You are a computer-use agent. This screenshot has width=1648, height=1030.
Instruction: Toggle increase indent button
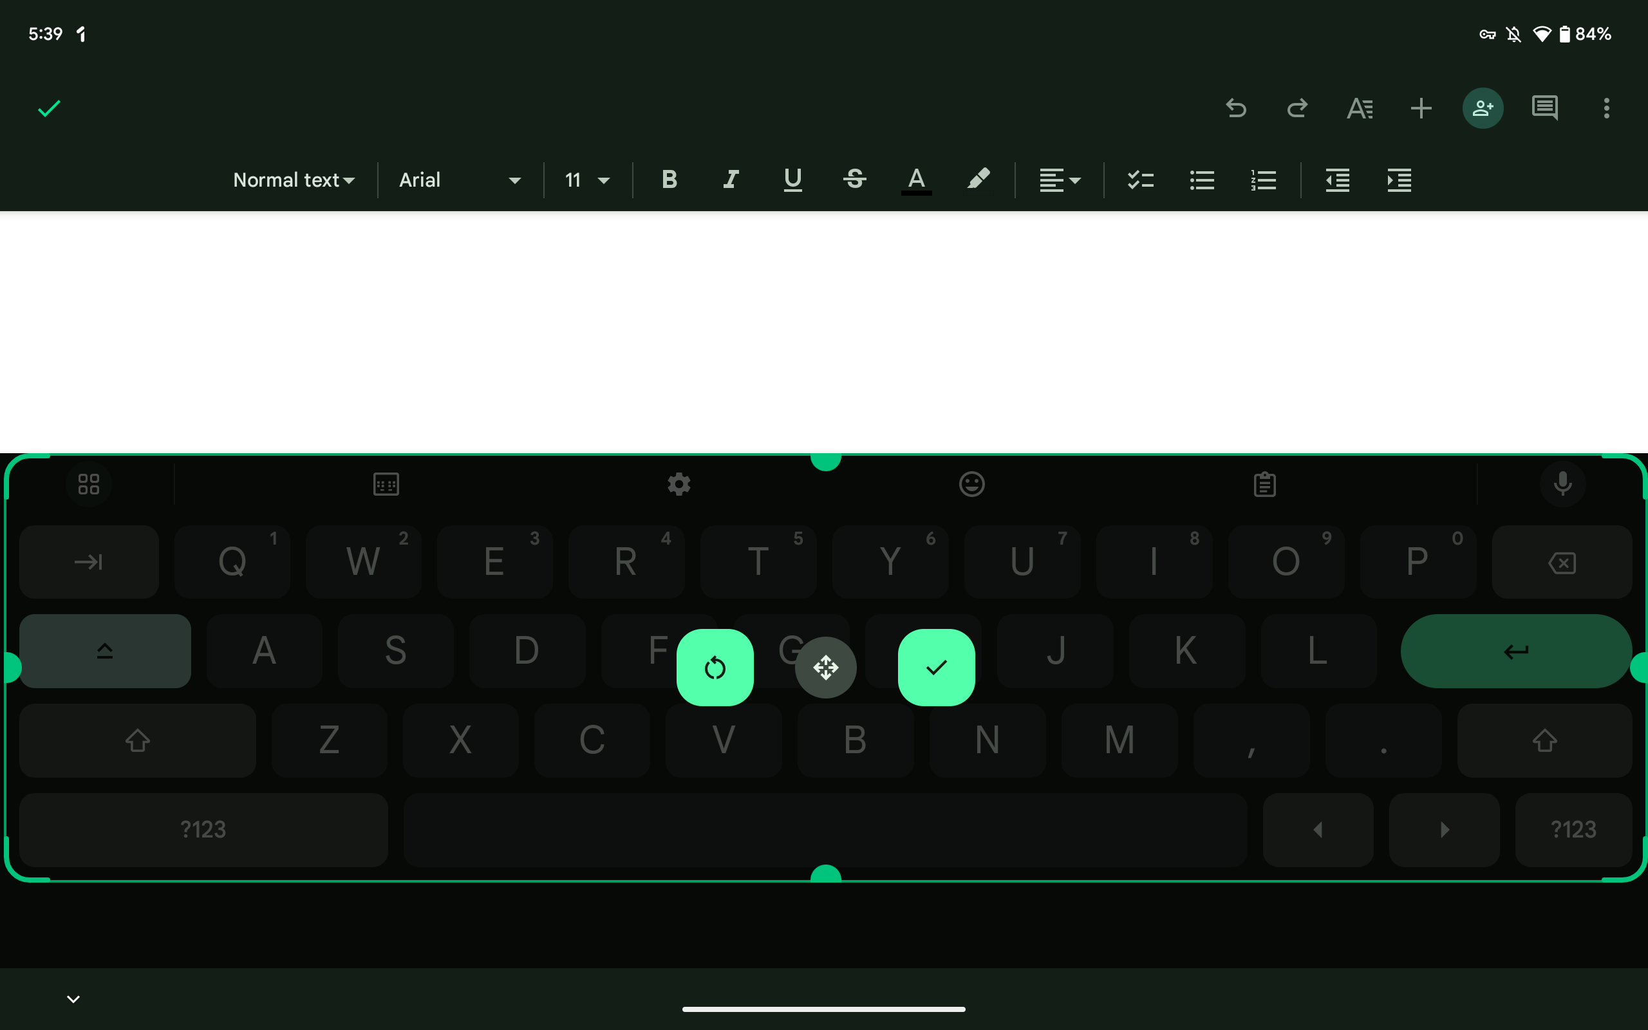(1398, 179)
